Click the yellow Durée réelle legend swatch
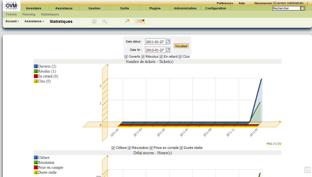312x177 pixels. pyautogui.click(x=36, y=172)
